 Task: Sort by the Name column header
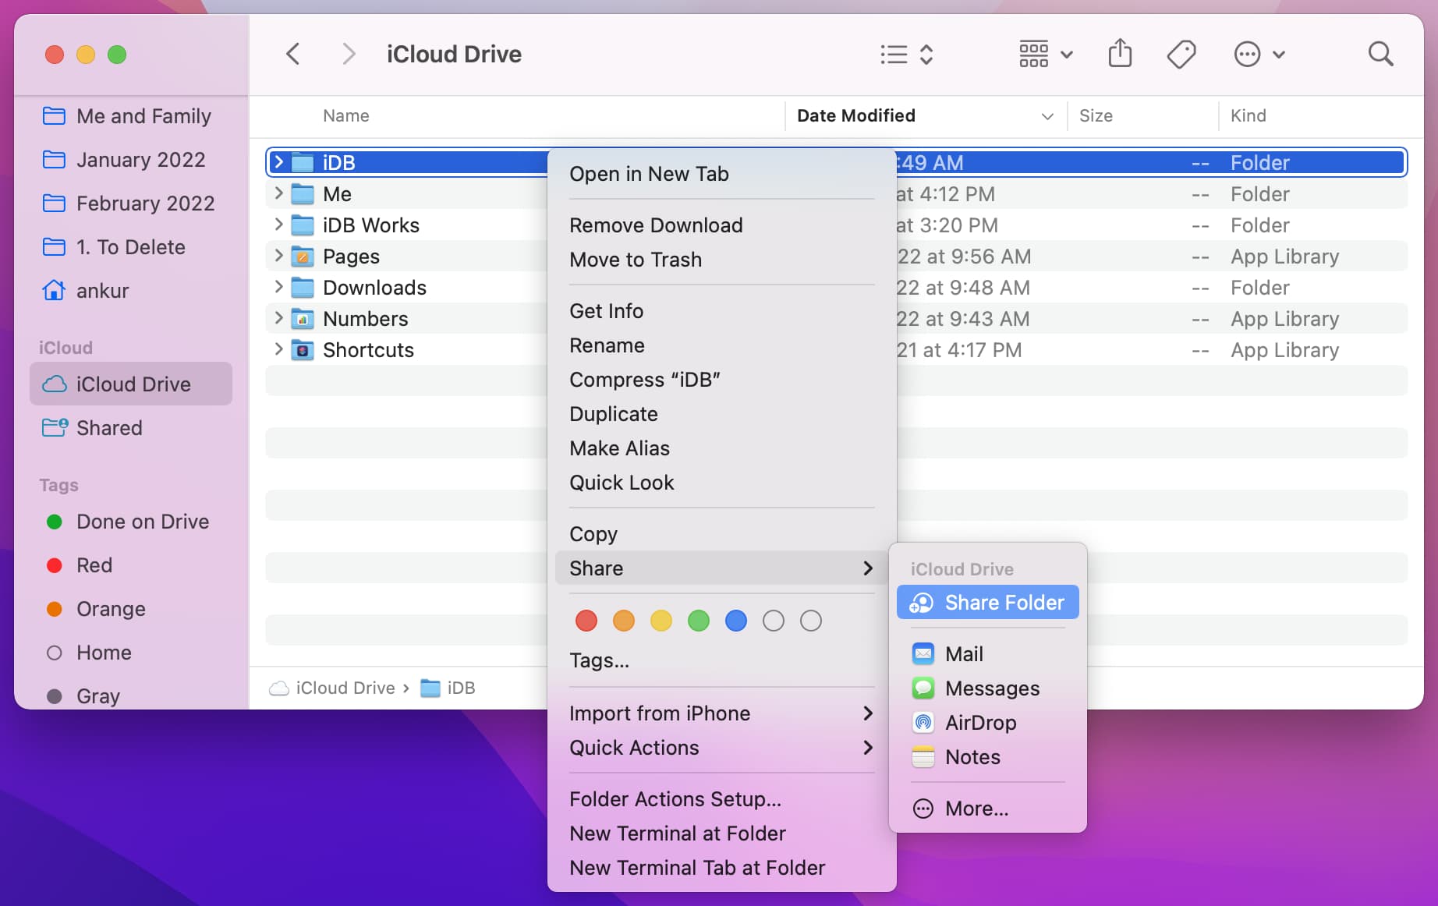tap(346, 116)
